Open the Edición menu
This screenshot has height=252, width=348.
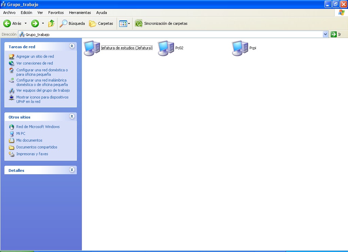click(x=27, y=13)
